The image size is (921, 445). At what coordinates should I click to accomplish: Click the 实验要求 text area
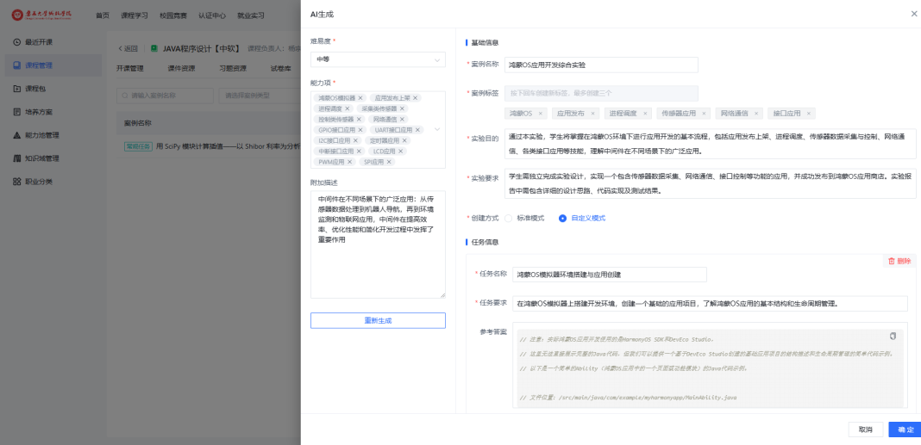tap(710, 183)
